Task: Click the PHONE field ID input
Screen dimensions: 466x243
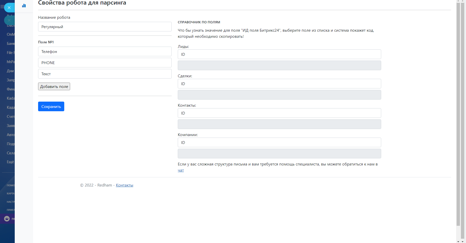Action: (x=105, y=63)
